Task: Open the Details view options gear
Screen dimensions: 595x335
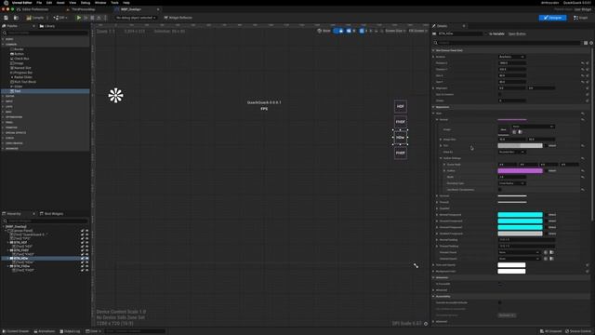Action: (591, 43)
